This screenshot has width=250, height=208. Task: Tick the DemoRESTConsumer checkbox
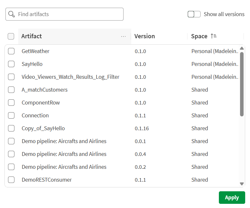(x=11, y=180)
